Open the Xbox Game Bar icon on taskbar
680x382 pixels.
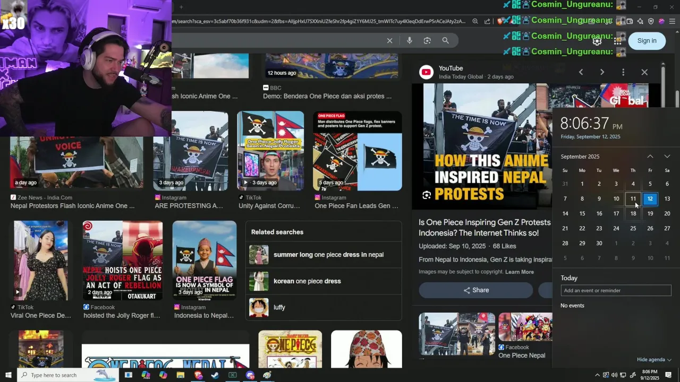tap(233, 375)
